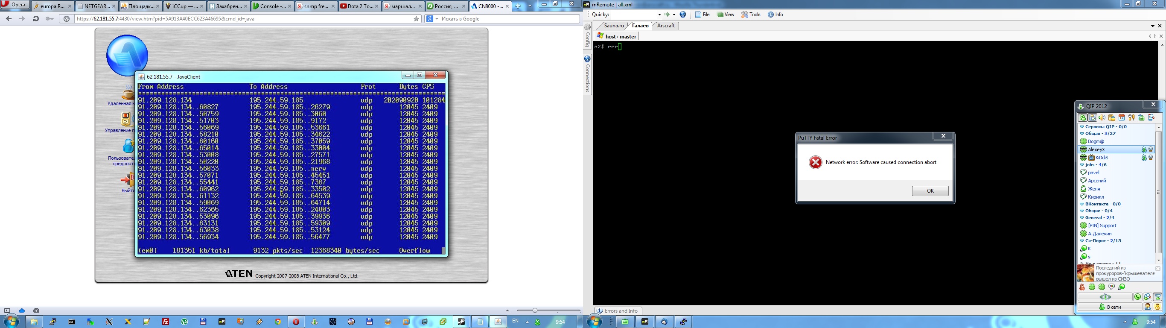Click OK in PuTTY Fatal Error dialog
The height and width of the screenshot is (328, 1166).
930,191
